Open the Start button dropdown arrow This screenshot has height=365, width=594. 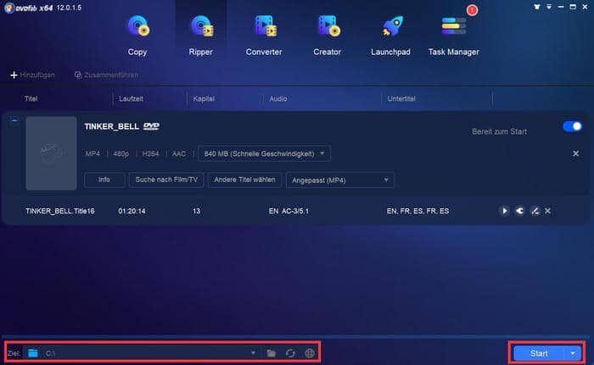(x=573, y=353)
